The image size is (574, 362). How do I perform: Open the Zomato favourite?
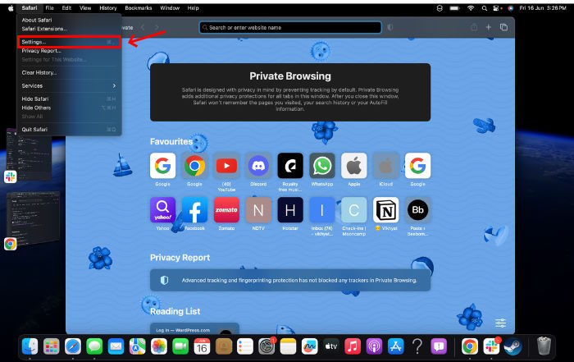tap(226, 210)
